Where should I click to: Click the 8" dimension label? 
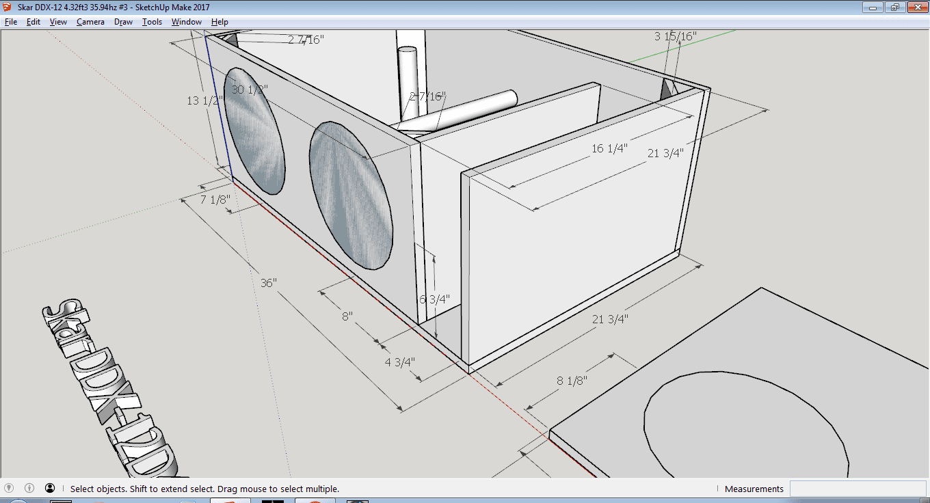(x=347, y=316)
